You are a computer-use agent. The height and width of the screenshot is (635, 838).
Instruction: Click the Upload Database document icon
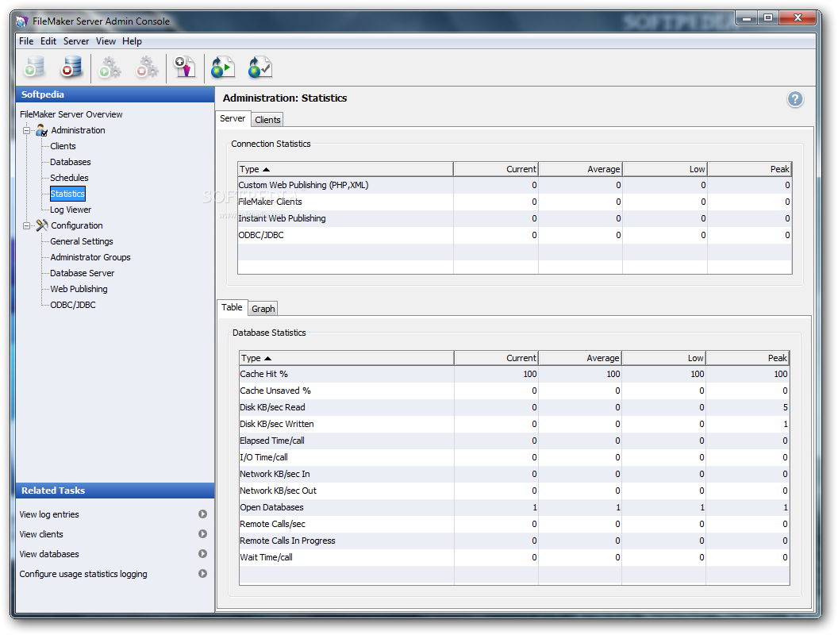click(x=185, y=68)
